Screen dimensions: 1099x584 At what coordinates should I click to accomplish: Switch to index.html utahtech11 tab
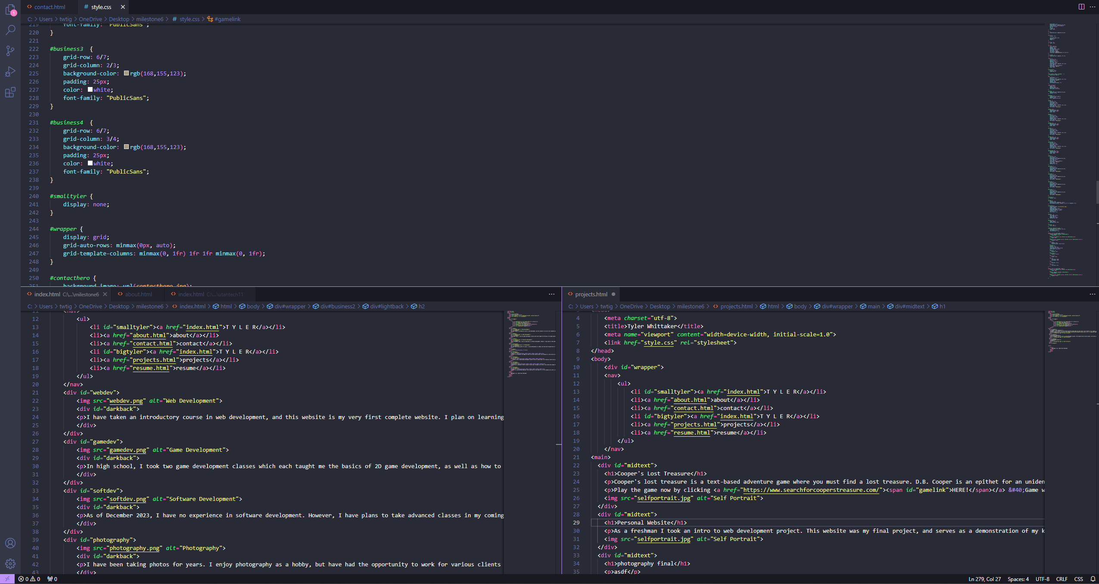click(210, 294)
